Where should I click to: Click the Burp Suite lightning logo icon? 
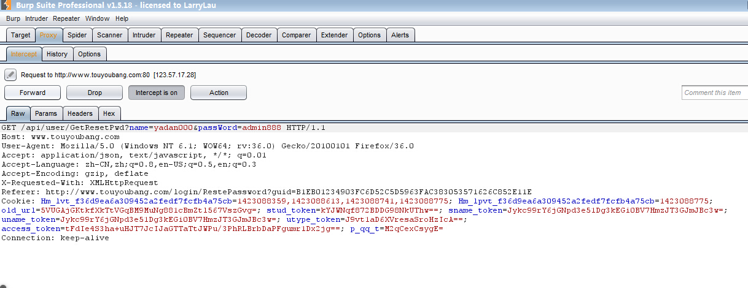(6, 6)
